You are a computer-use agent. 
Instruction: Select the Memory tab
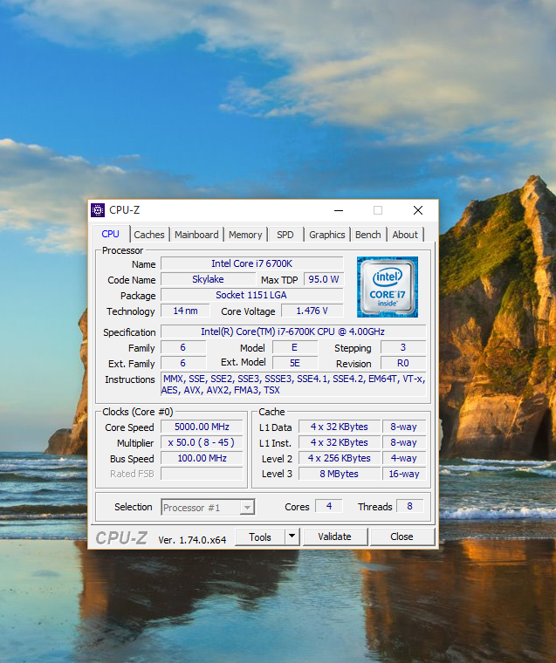245,235
